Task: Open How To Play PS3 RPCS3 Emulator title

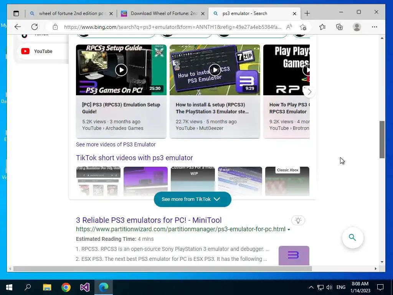Action: click(x=289, y=108)
